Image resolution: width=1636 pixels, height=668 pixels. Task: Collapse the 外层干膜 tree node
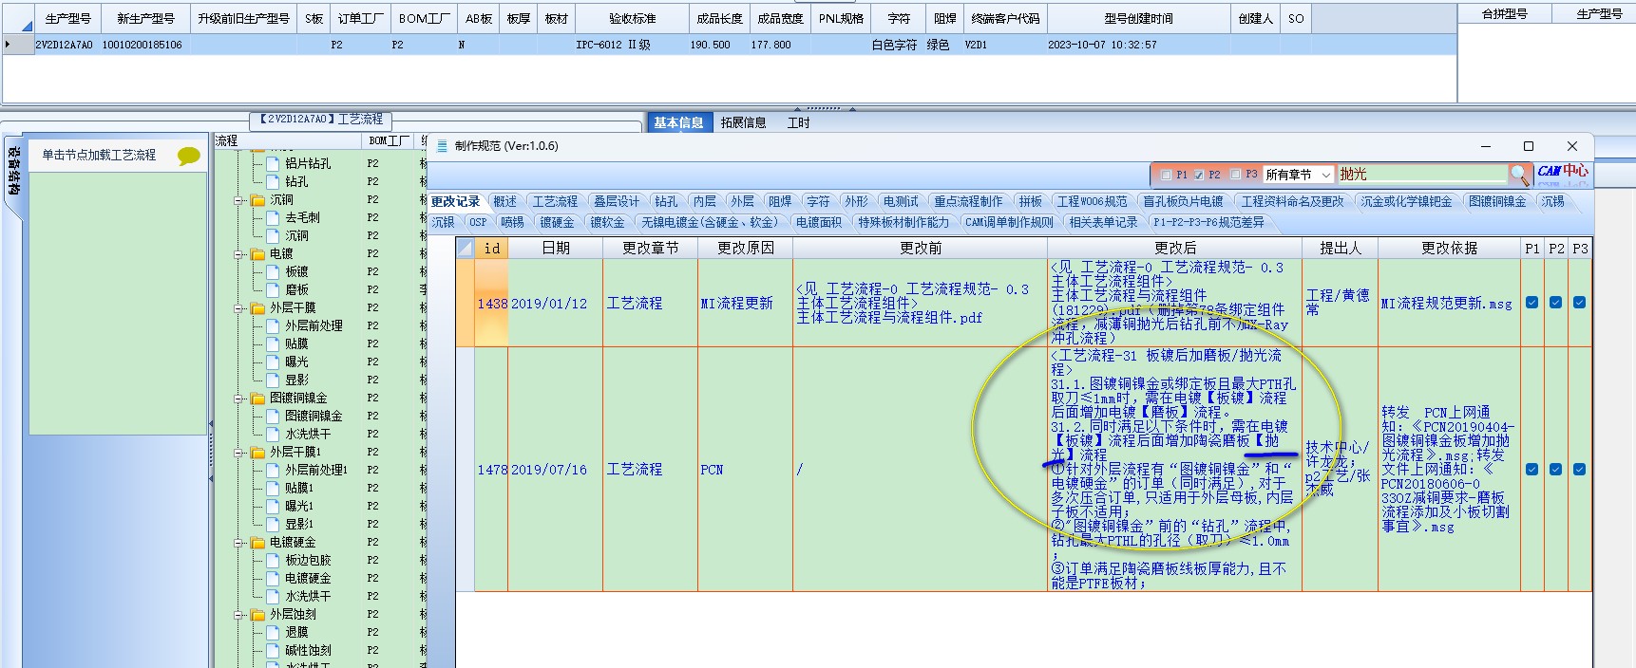238,308
